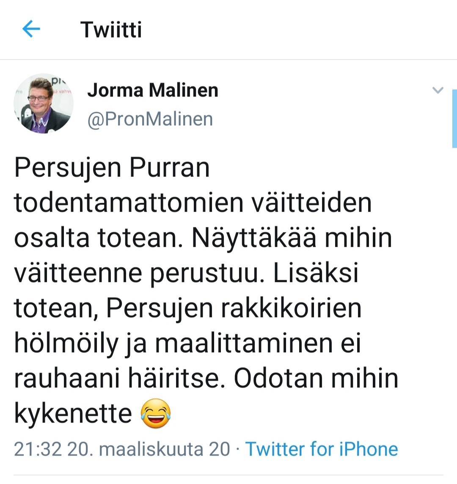Click the display name Jorma Malinen
This screenshot has width=457, height=484.
[153, 90]
